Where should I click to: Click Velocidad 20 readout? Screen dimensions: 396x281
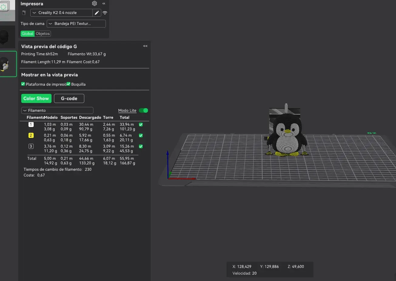pyautogui.click(x=244, y=273)
